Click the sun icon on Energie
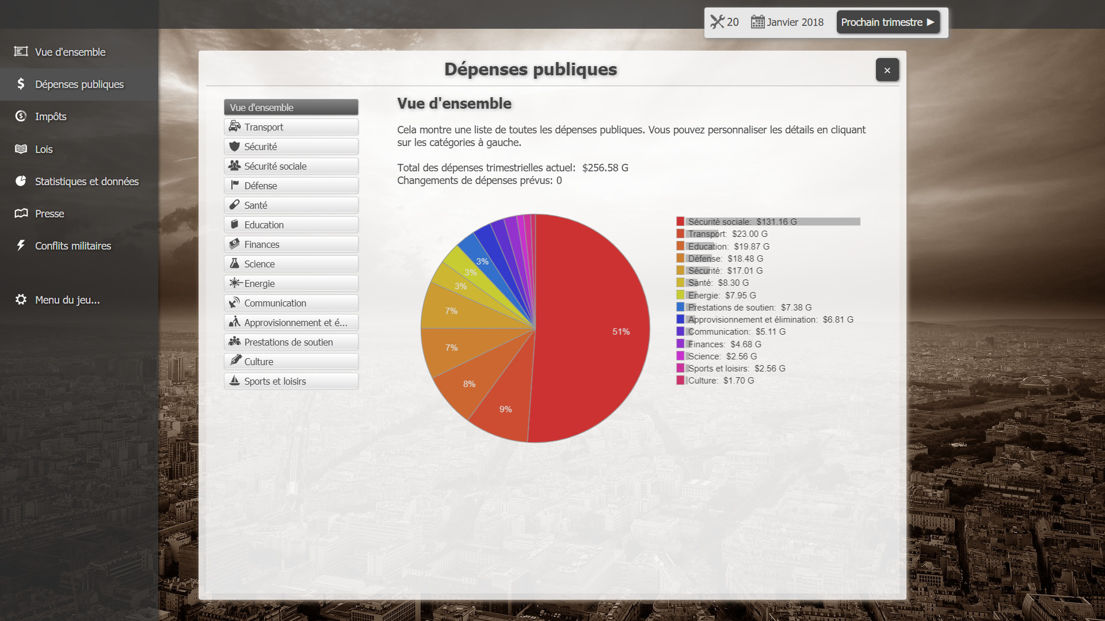This screenshot has height=621, width=1105. [x=234, y=283]
